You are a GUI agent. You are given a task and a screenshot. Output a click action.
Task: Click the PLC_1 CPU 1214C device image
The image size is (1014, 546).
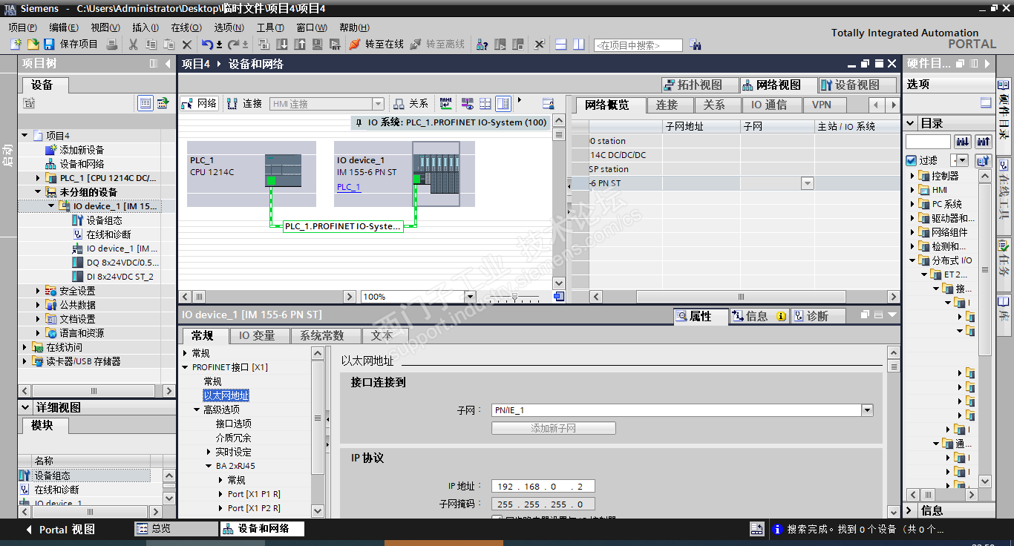284,170
